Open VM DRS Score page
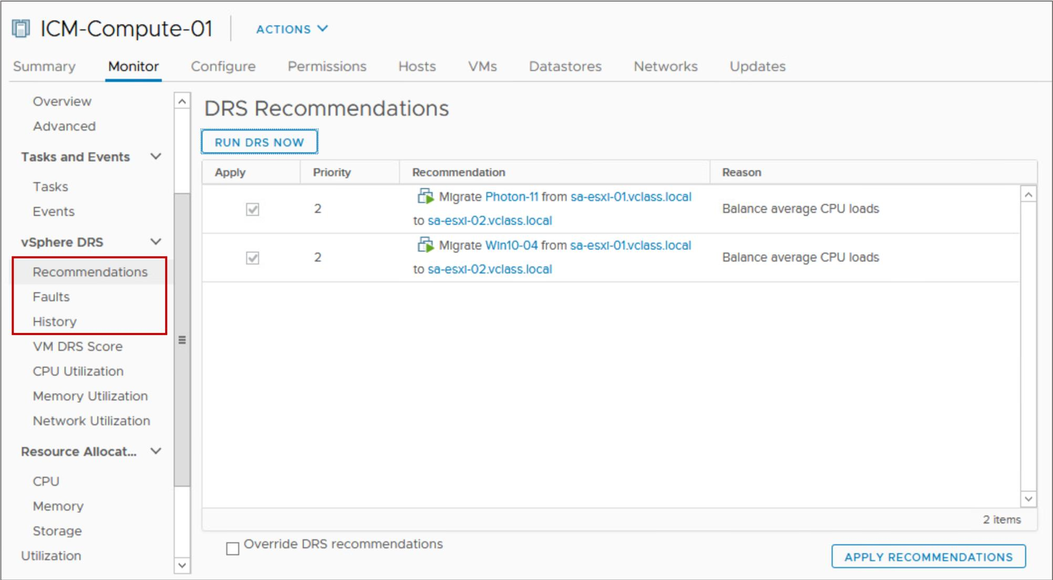This screenshot has width=1053, height=580. 78,346
